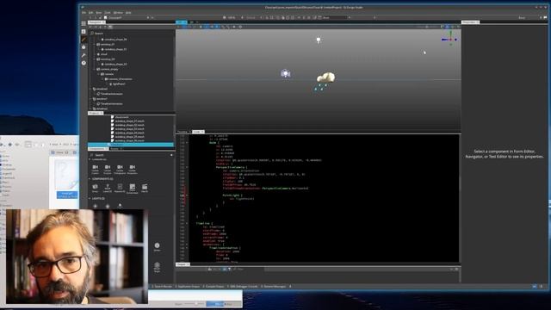
Task: Open the open-document combo box in toolbar
Action: tap(128, 17)
